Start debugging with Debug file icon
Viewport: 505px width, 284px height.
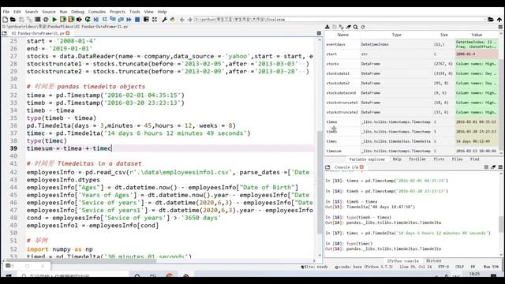point(96,20)
